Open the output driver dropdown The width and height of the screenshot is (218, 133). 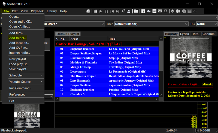pyautogui.click(x=103, y=24)
